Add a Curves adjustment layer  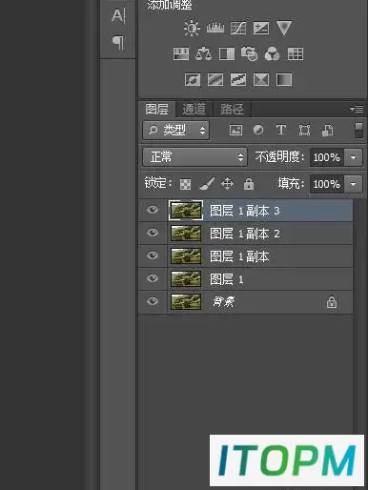pyautogui.click(x=238, y=28)
